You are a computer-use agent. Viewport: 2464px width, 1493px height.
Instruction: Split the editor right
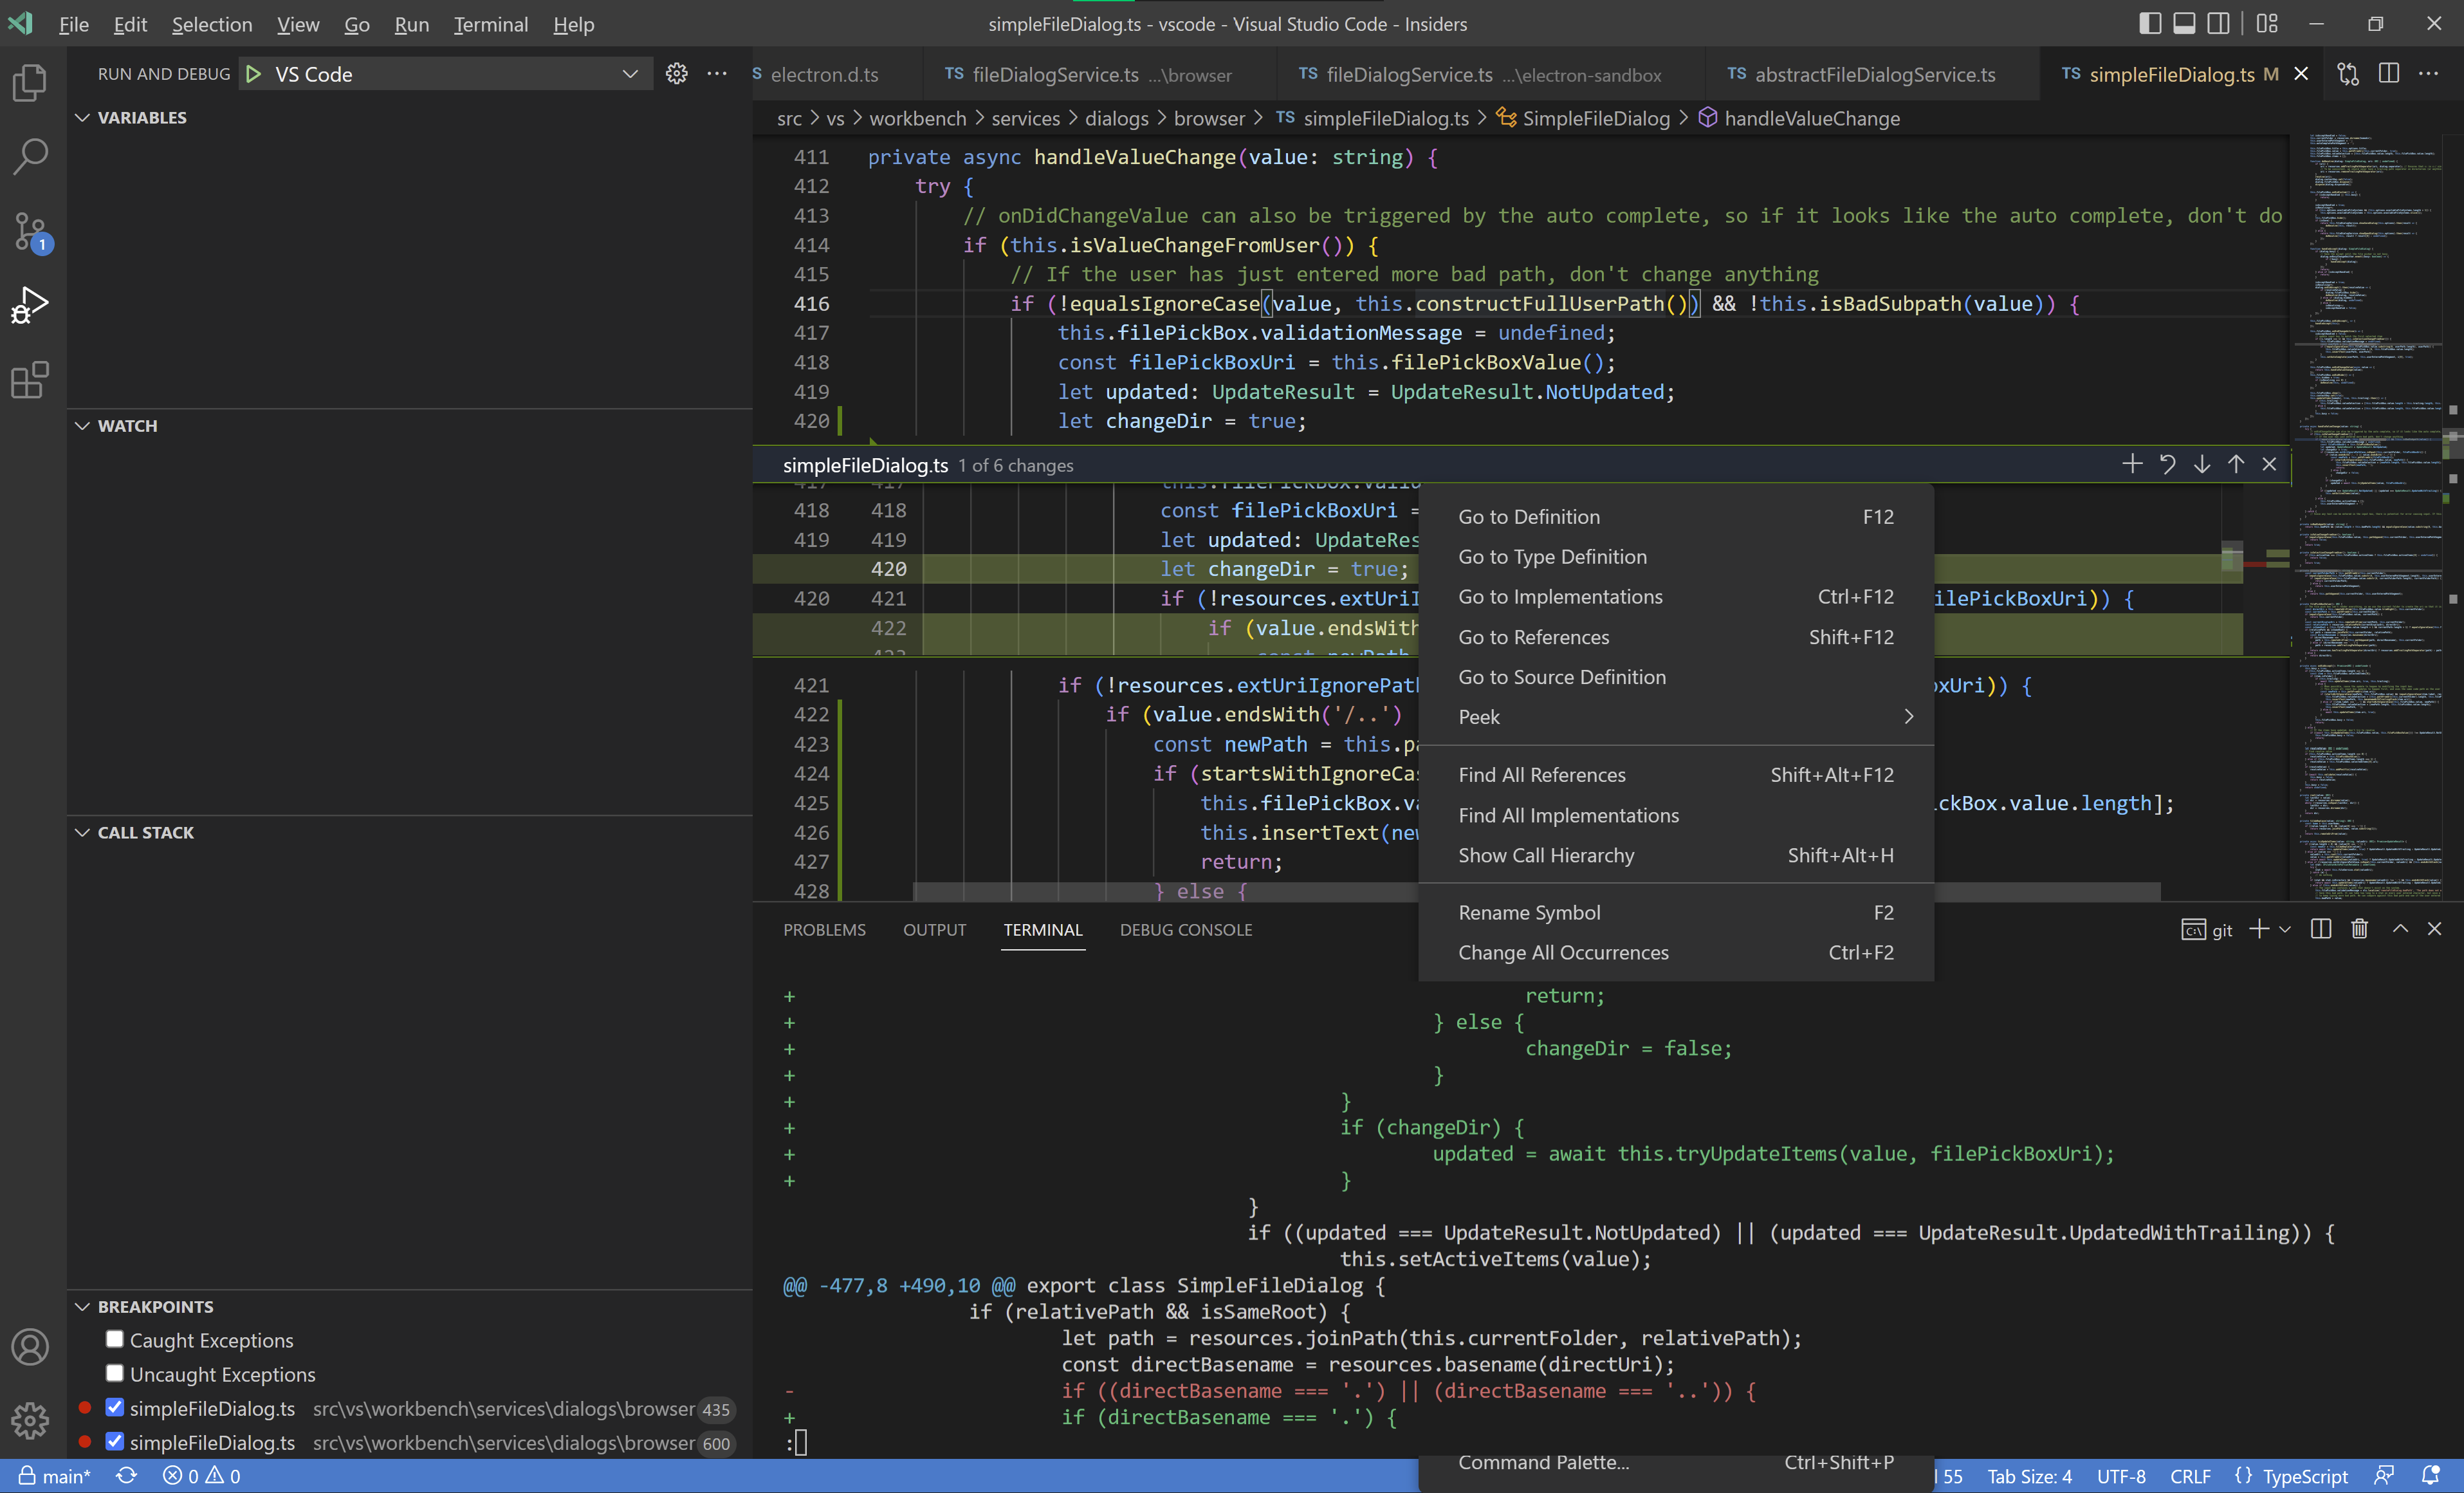(2389, 74)
